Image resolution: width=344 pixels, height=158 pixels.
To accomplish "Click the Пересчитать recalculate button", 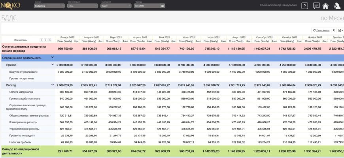I will [x=321, y=30].
